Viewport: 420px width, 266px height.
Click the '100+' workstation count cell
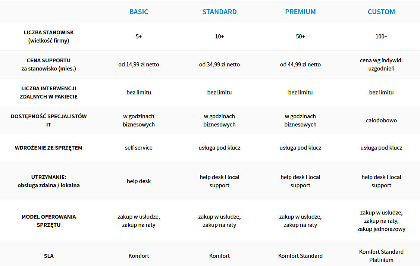click(381, 37)
